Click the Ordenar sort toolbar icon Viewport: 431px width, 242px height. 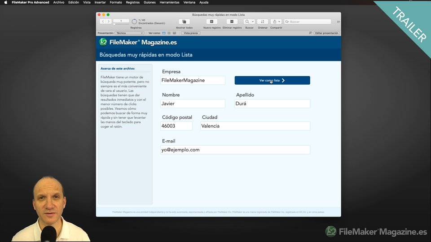pos(263,22)
